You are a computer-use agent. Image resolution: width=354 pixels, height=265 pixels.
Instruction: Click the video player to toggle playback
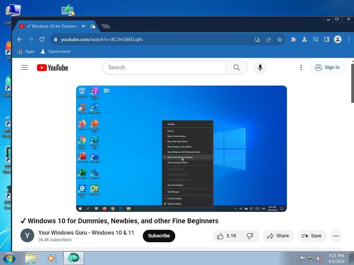181,148
